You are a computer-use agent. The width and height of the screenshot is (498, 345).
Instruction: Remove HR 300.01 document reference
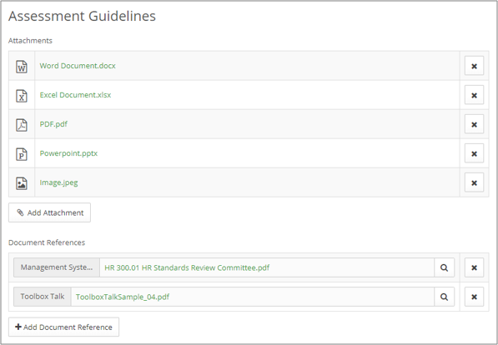pos(474,267)
